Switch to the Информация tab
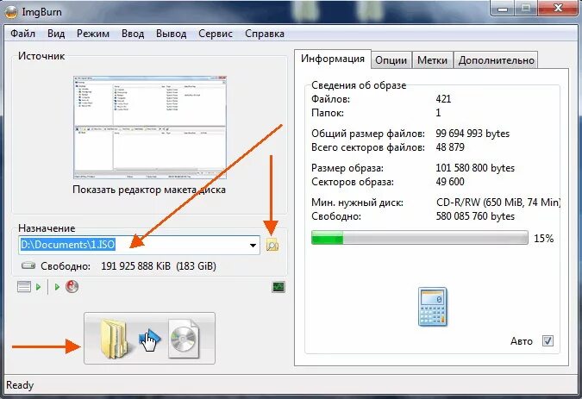Screen dimensions: 582x399 (333, 59)
